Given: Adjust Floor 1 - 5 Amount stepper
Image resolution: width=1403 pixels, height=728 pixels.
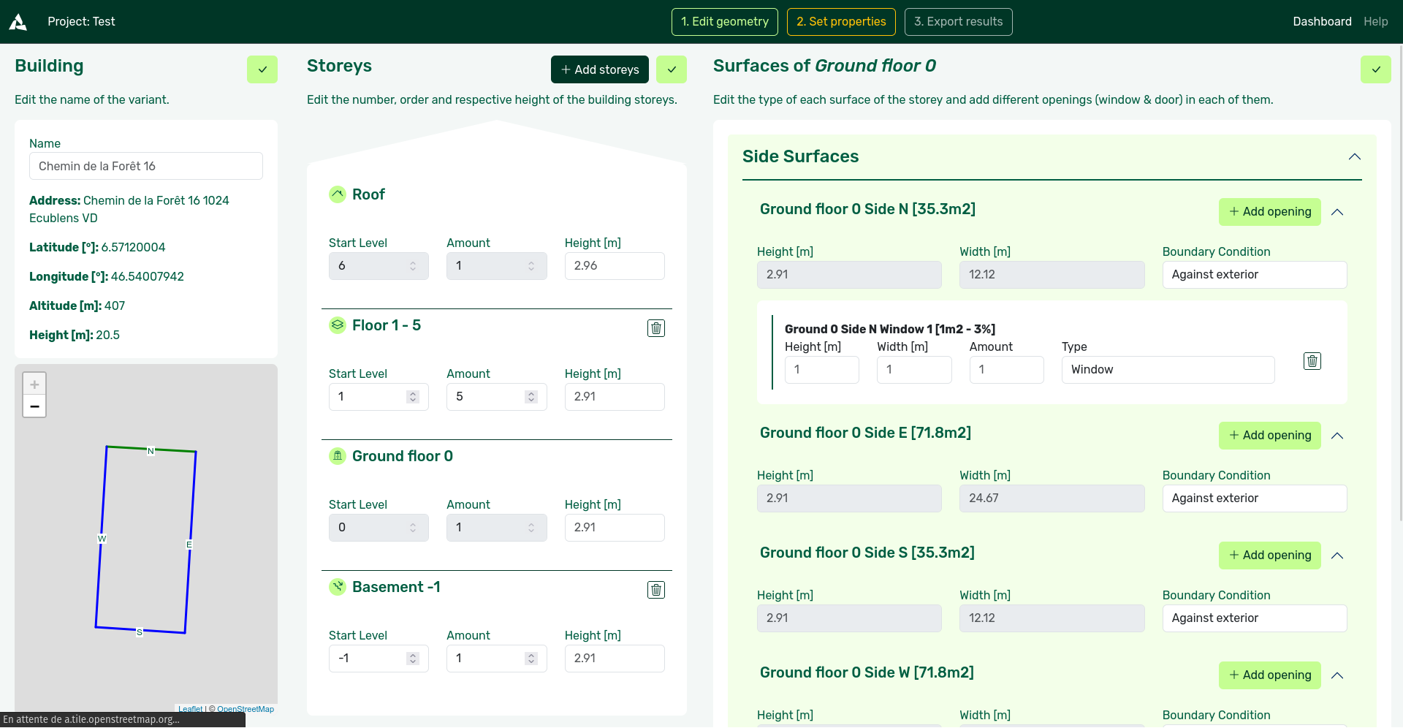Looking at the screenshot, I should 531,397.
